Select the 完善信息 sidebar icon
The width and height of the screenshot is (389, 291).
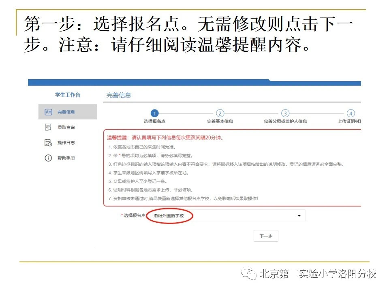[x=49, y=112]
